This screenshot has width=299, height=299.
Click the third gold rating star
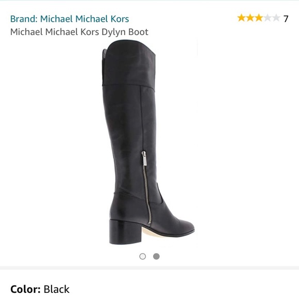259,18
